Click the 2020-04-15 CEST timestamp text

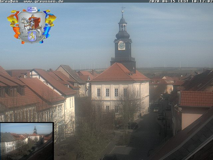[181, 1]
